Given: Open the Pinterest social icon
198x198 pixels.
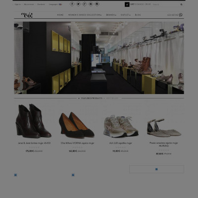Looking at the screenshot, I should pyautogui.click(x=91, y=4).
